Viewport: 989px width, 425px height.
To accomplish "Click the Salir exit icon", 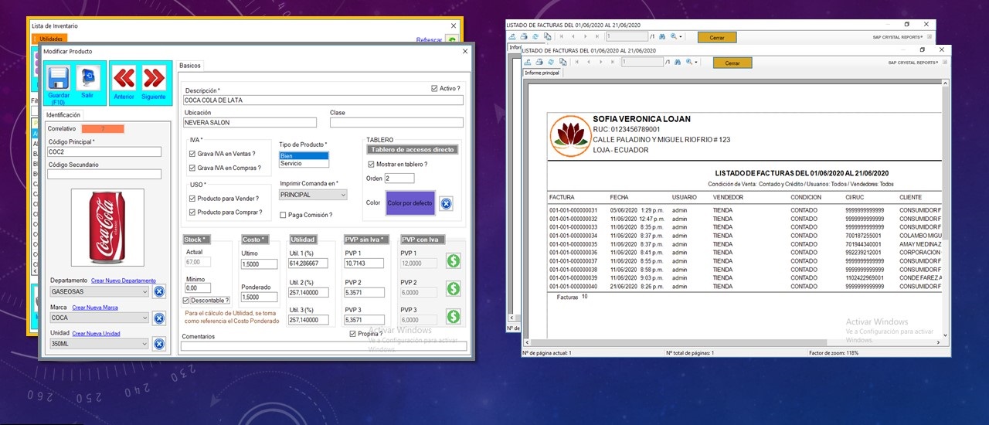I will coord(89,79).
